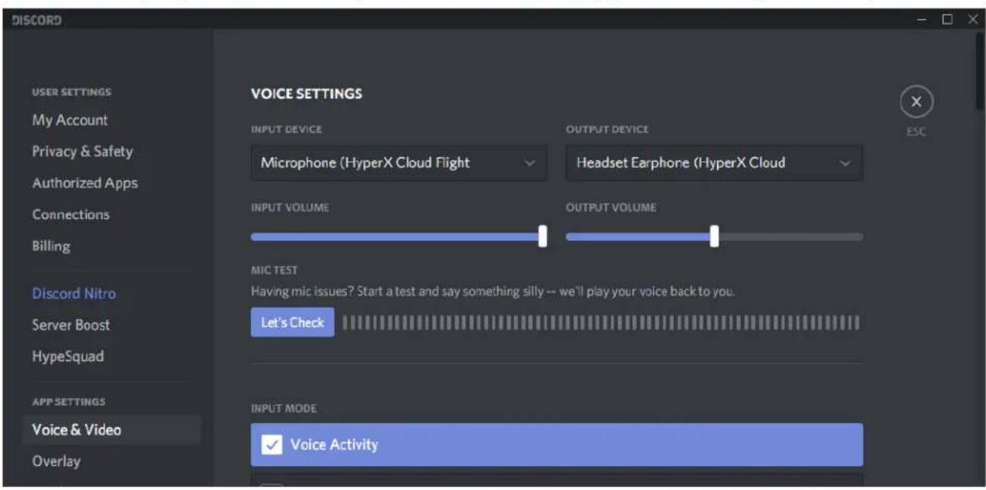Image resolution: width=986 pixels, height=490 pixels.
Task: Open the Input Device dropdown
Action: coord(399,163)
